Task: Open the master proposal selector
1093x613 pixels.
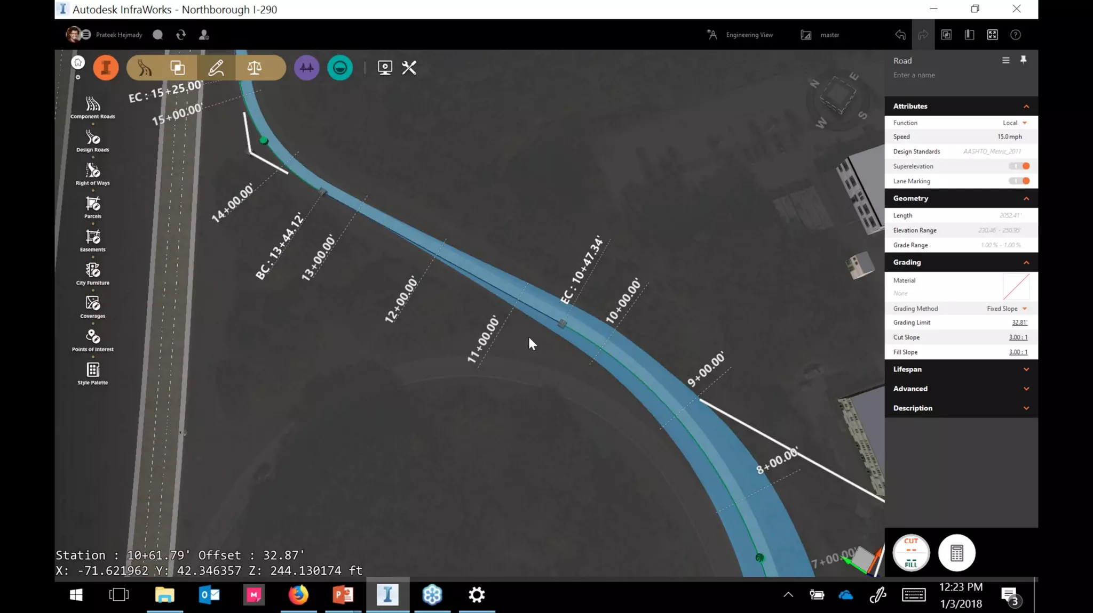Action: pyautogui.click(x=820, y=35)
